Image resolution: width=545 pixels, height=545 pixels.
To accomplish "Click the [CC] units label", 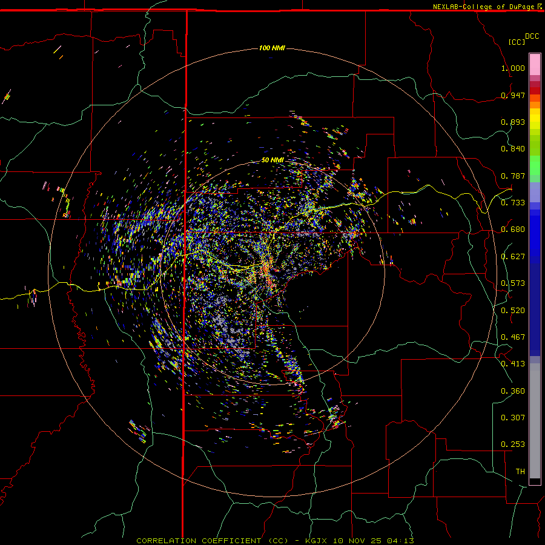I will coord(517,42).
